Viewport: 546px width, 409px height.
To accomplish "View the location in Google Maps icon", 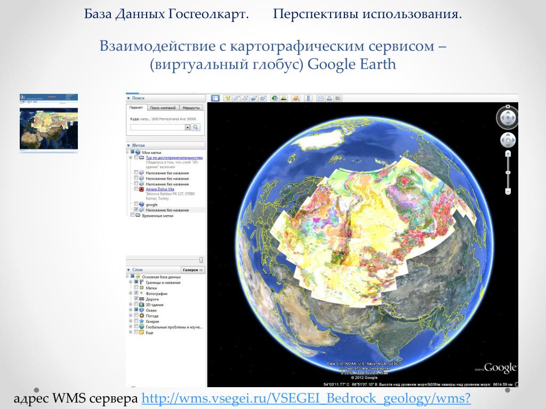I will [338, 99].
